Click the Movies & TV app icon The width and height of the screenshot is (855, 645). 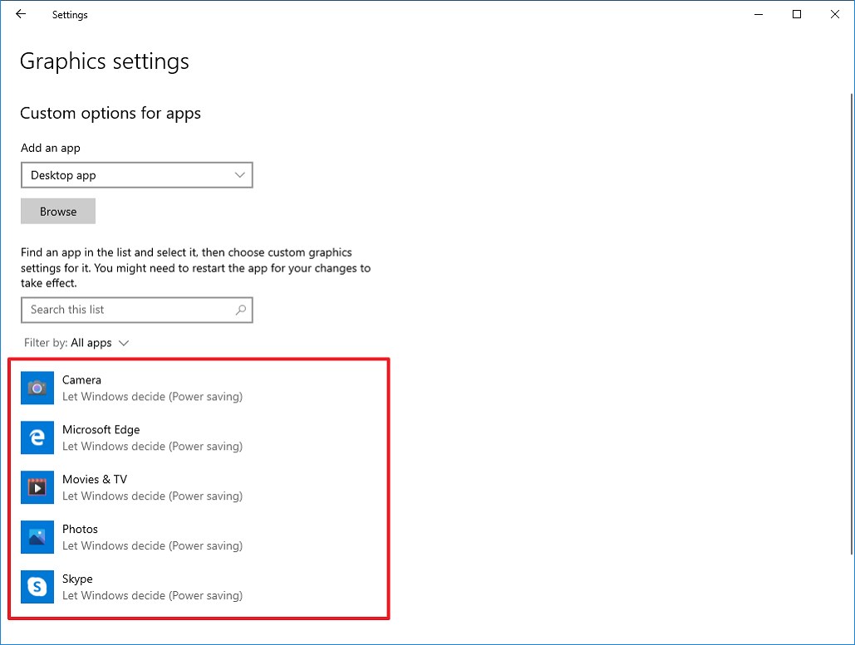click(37, 487)
